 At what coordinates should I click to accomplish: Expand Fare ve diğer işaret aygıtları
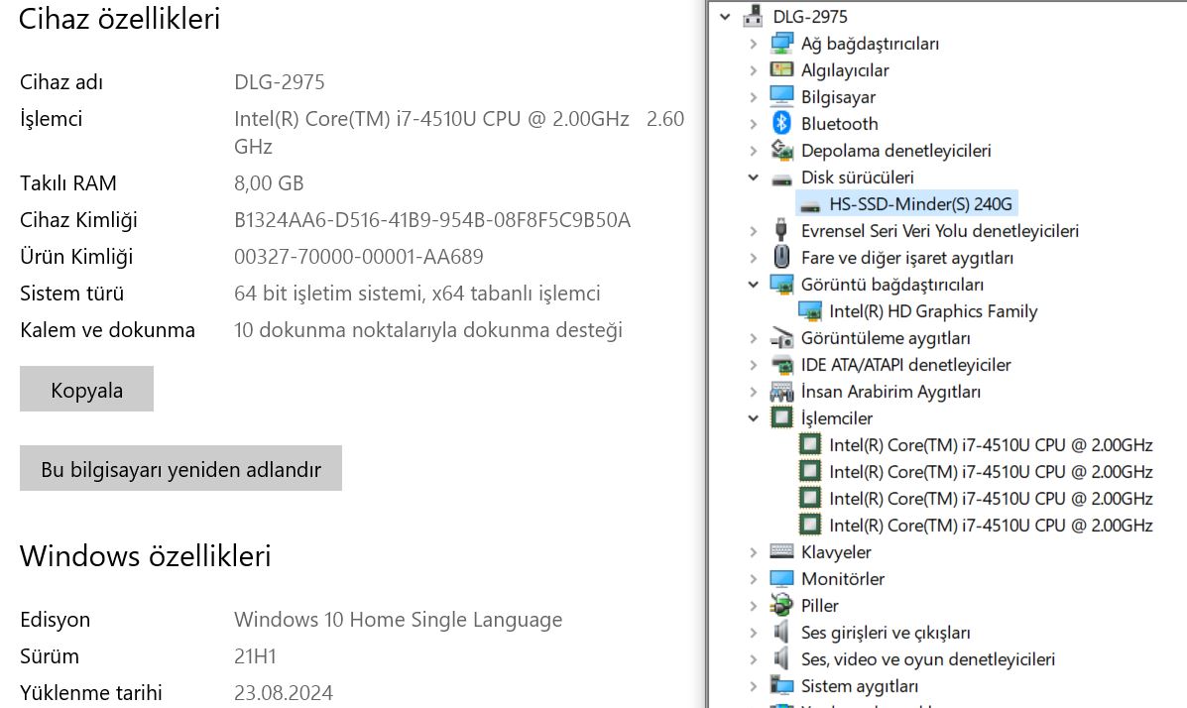coord(754,258)
